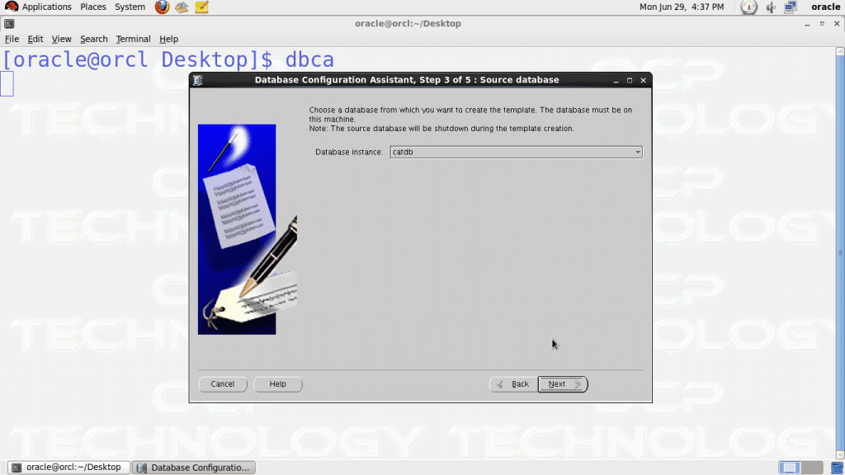Open the terminal File menu
The image size is (845, 475).
coord(12,39)
